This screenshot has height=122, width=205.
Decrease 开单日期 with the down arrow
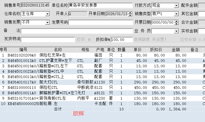130,15
